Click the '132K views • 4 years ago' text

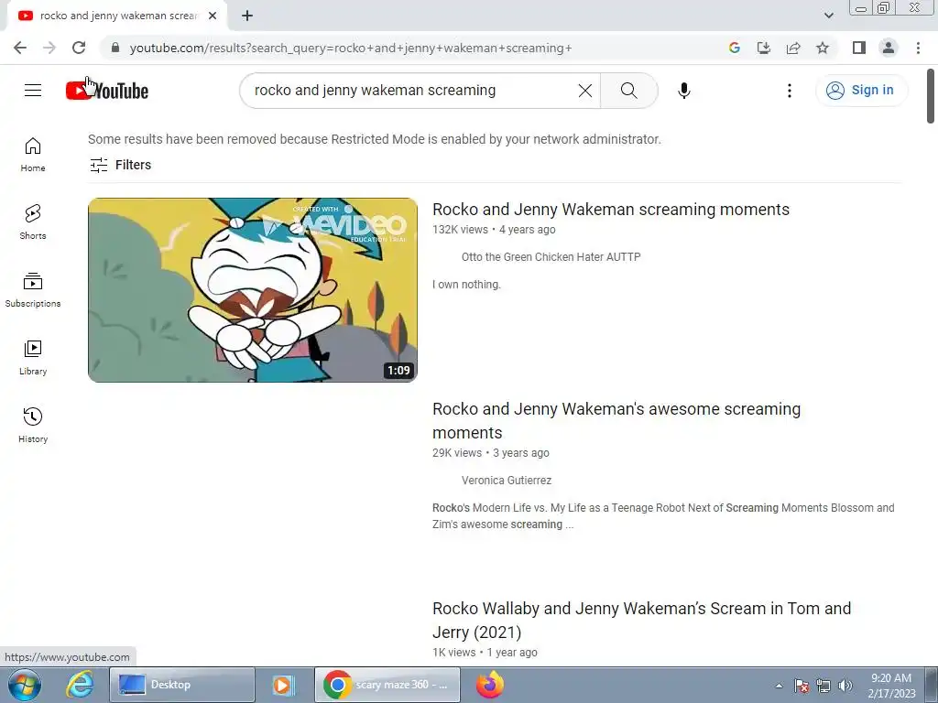tap(494, 230)
